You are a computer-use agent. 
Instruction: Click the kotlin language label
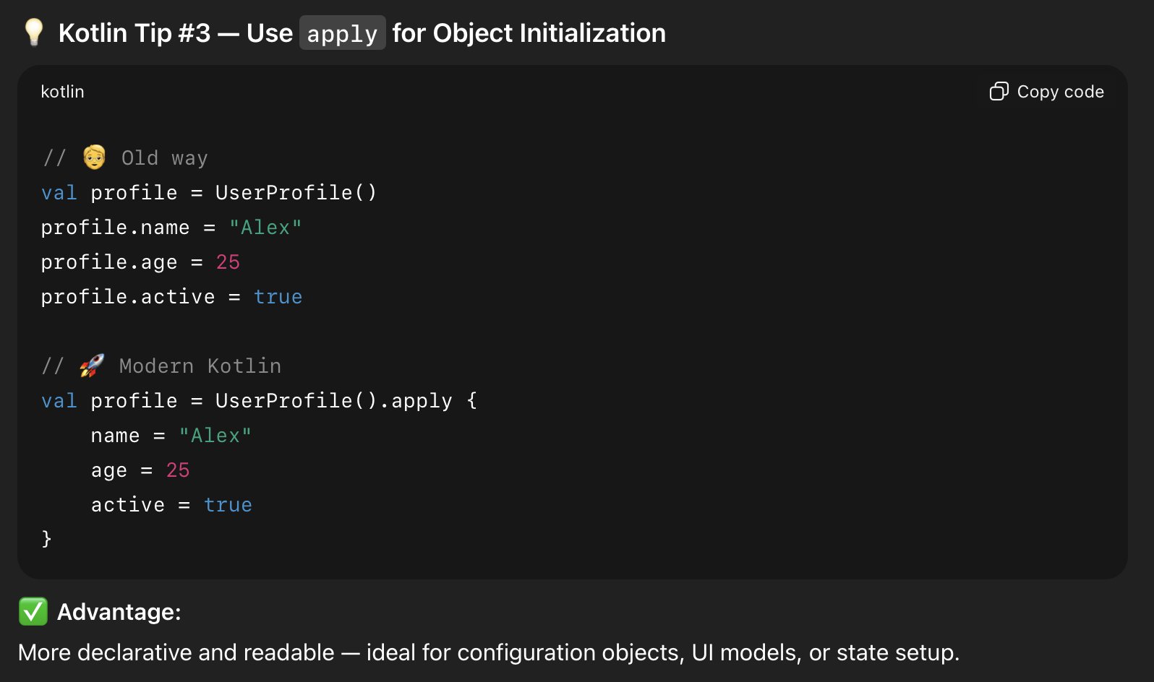62,92
